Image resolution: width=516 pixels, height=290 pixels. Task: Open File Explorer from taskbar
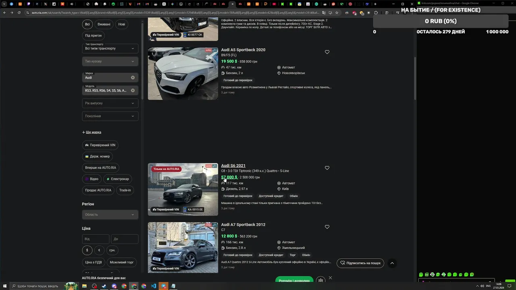pyautogui.click(x=84, y=286)
